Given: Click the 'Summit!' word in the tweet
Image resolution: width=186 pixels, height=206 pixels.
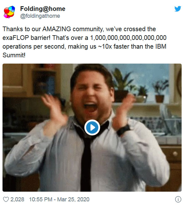Looking at the screenshot, I should (x=14, y=55).
